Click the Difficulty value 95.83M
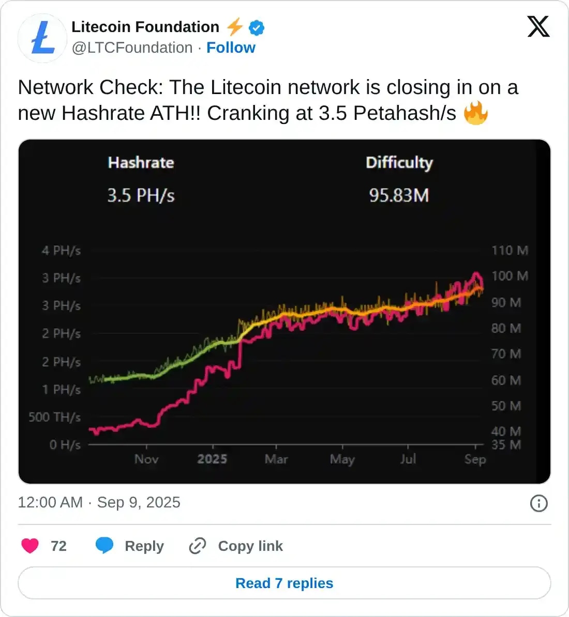Viewport: 569px width, 617px height. pos(399,196)
